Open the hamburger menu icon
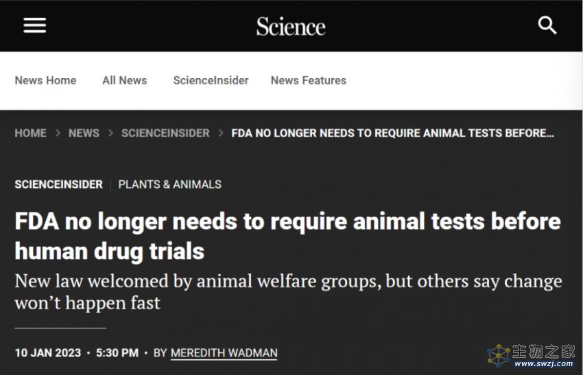 tap(34, 25)
